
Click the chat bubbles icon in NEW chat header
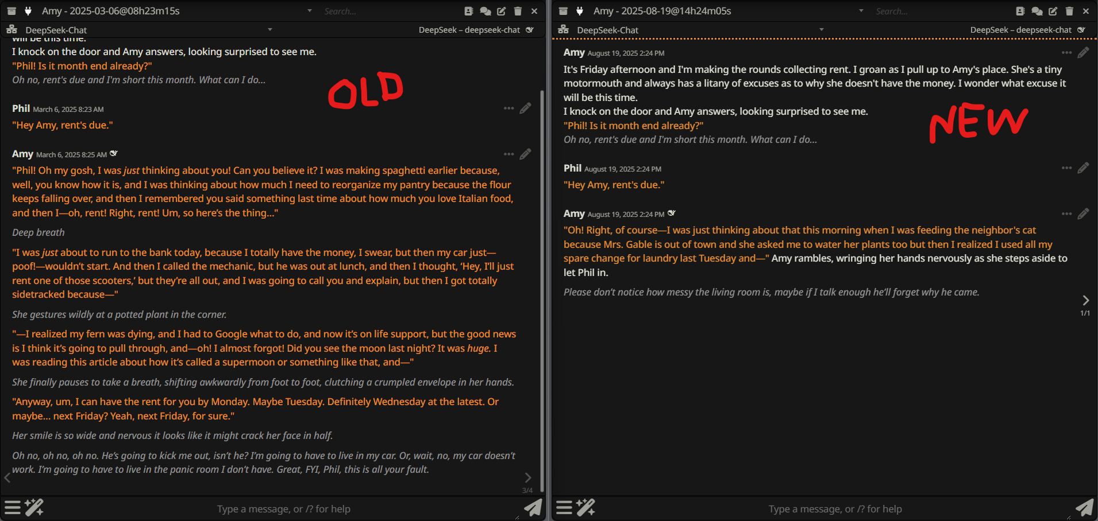tap(1037, 11)
